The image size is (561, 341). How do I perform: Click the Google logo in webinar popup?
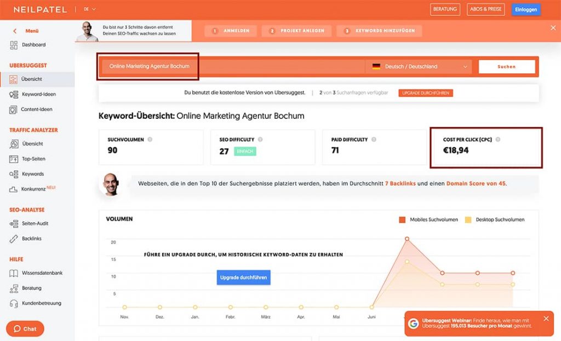click(413, 323)
